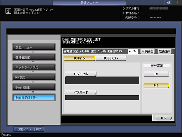Exit via [設定メニュー]終了 button
This screenshot has width=182, height=137.
pyautogui.click(x=29, y=129)
